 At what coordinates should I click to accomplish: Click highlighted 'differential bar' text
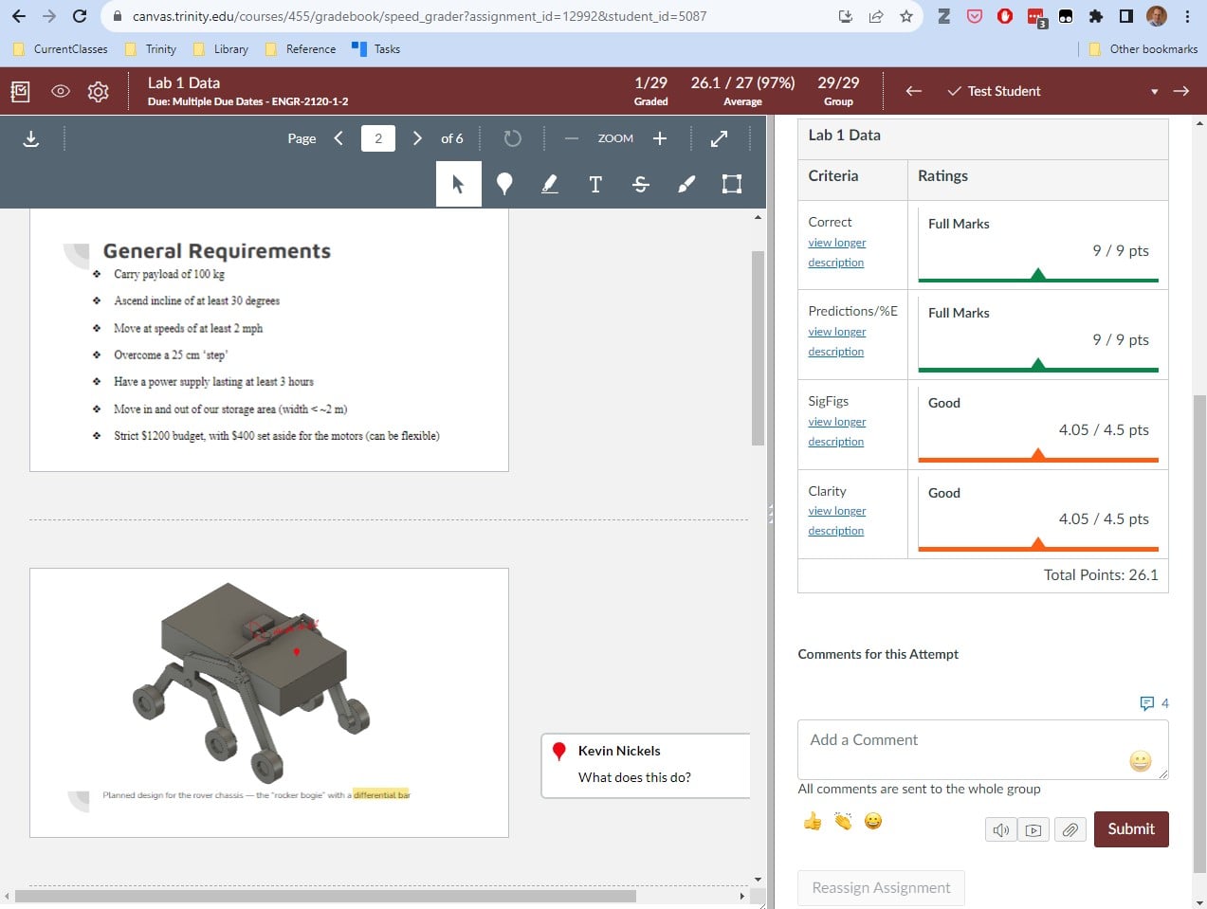(381, 795)
